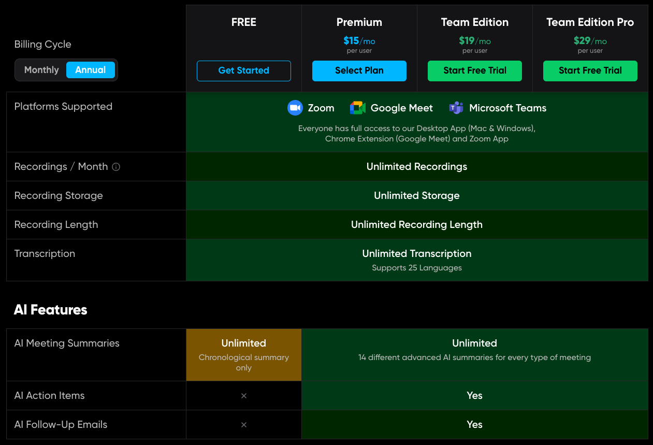Start Free Trial for Team Edition
653x445 pixels.
474,71
